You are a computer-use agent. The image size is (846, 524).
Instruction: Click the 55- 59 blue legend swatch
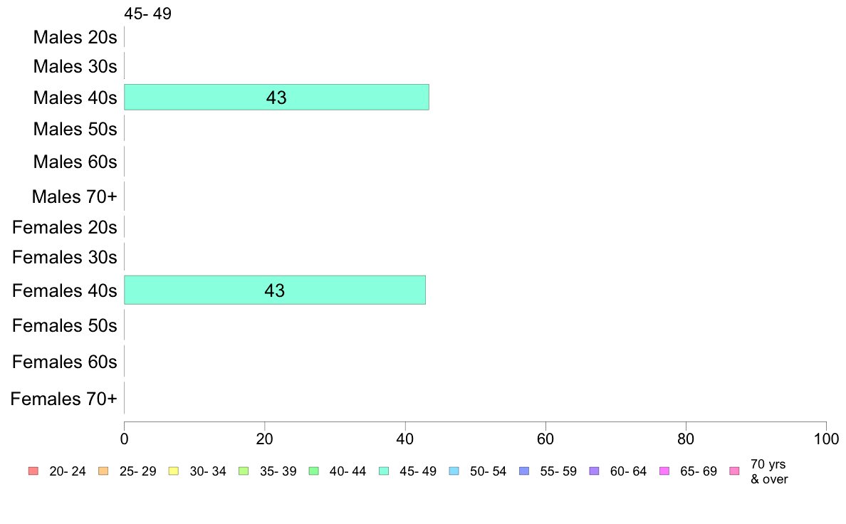point(524,471)
